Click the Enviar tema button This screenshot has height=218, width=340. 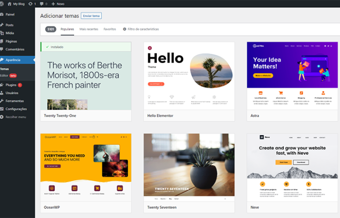[x=91, y=16]
